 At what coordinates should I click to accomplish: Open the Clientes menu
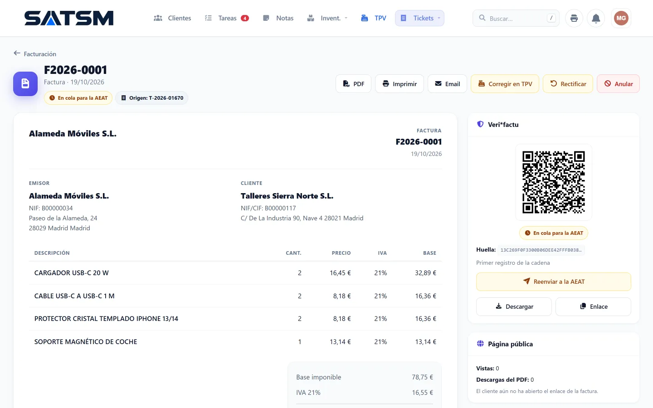(173, 18)
